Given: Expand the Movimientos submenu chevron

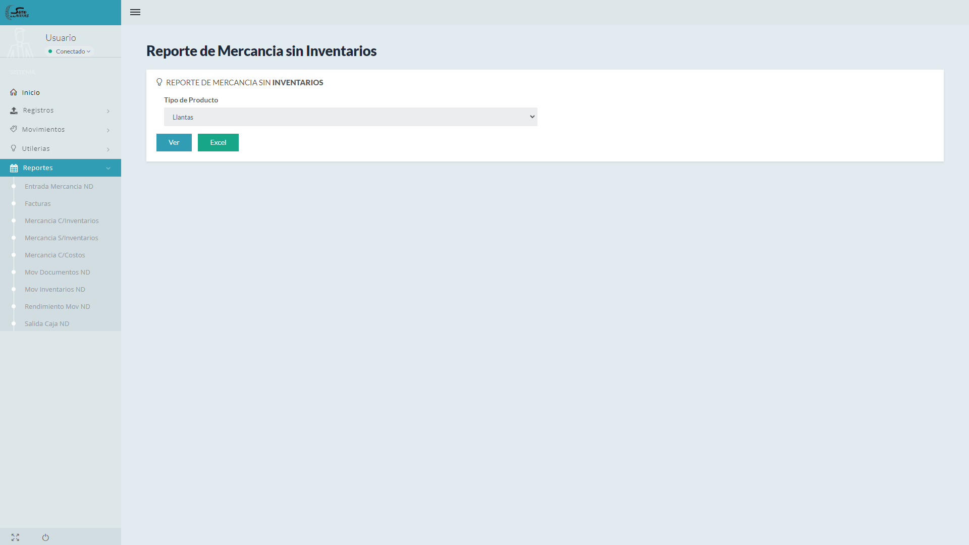Looking at the screenshot, I should (x=108, y=130).
